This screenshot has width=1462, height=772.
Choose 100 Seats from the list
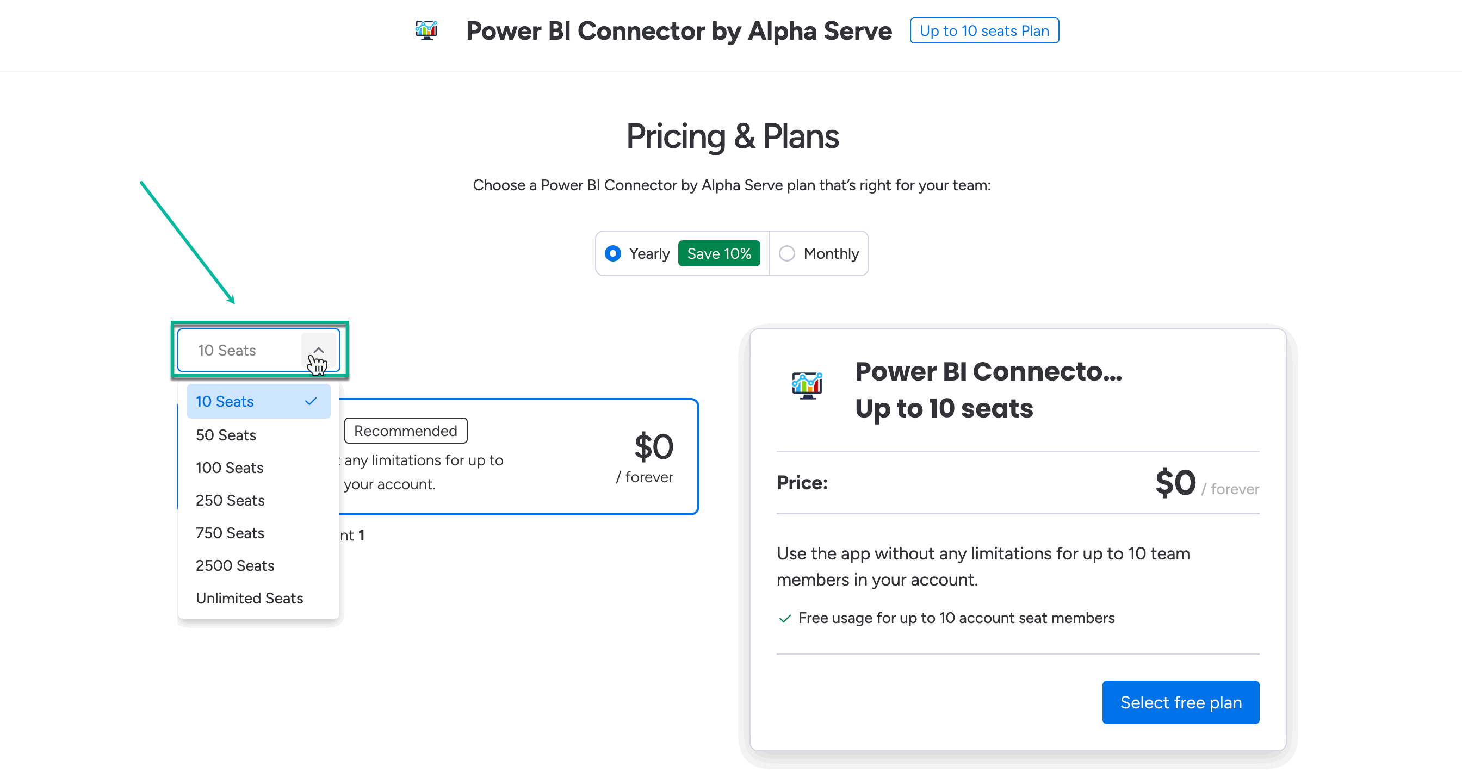230,468
